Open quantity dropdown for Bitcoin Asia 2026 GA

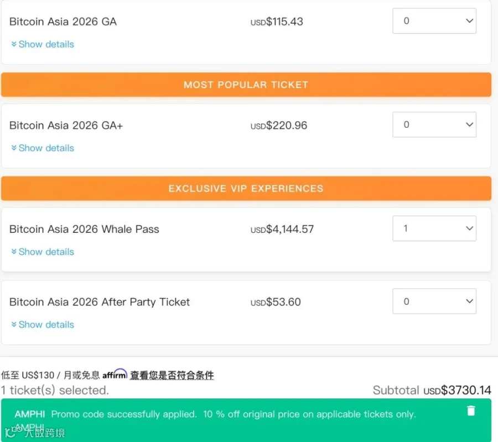click(434, 21)
